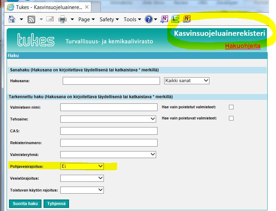Click the Suorita haku button
The height and width of the screenshot is (211, 276).
point(25,204)
